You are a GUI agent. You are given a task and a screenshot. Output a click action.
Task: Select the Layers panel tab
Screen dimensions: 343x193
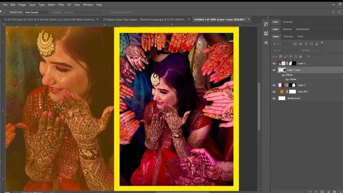coord(275,36)
